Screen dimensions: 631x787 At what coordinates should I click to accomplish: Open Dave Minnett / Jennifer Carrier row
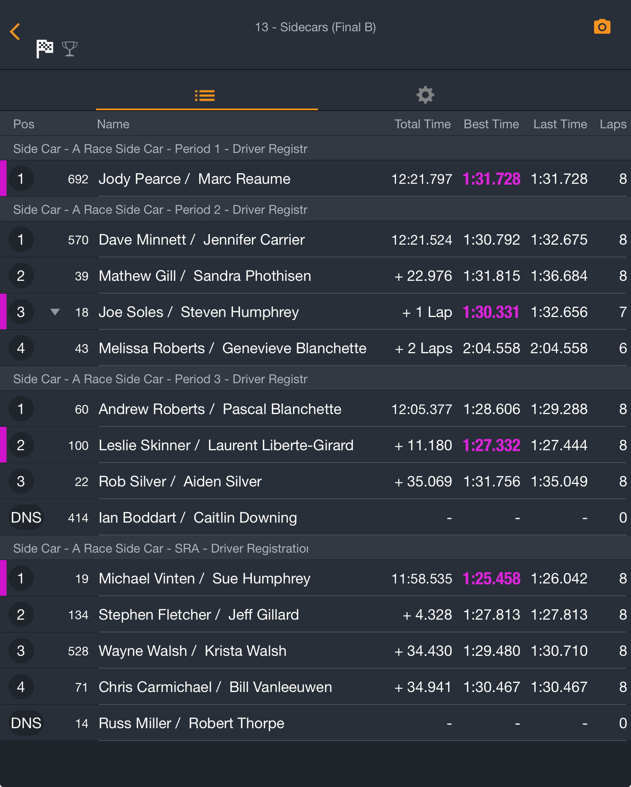[x=315, y=240]
